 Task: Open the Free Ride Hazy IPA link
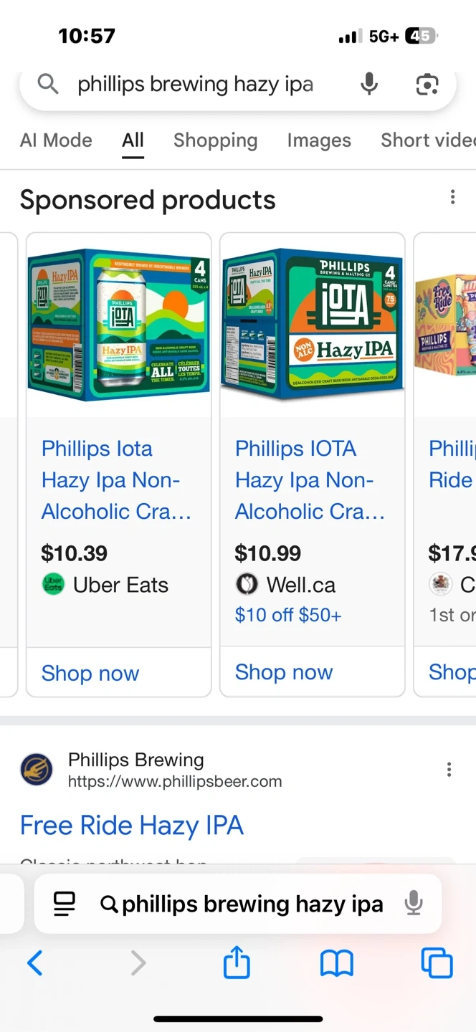point(132,826)
